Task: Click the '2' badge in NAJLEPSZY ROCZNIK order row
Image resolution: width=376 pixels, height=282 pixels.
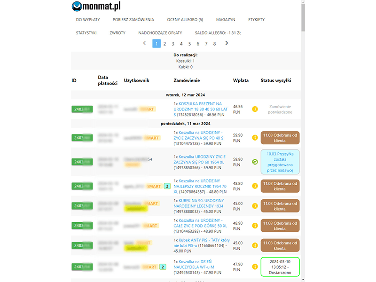Action: (x=167, y=186)
